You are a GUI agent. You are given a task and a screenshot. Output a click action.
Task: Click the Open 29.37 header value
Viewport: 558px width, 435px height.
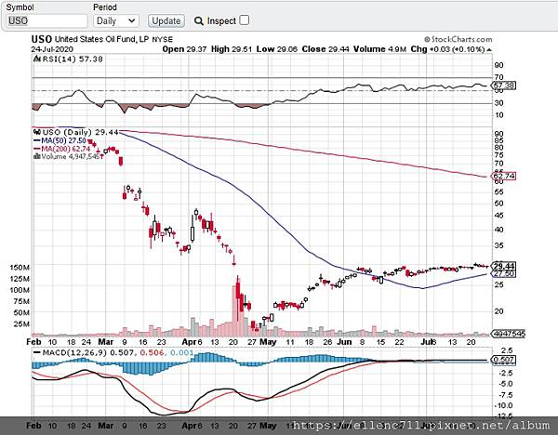pyautogui.click(x=184, y=49)
